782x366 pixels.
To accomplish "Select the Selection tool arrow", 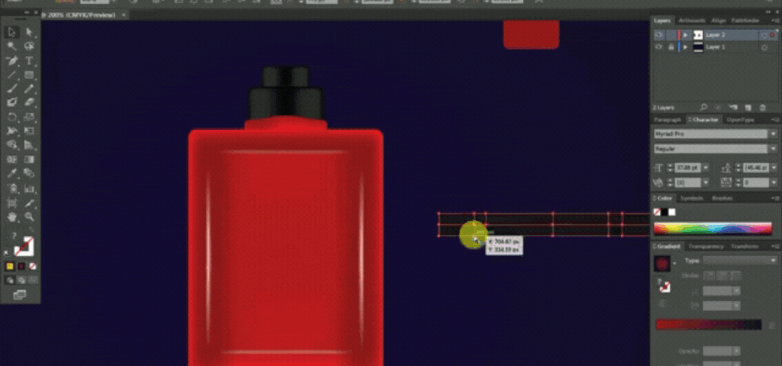I will coord(12,32).
